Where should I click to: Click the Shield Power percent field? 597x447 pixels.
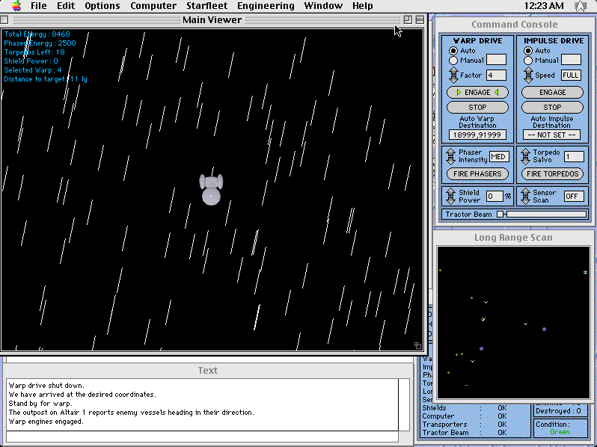pos(495,197)
